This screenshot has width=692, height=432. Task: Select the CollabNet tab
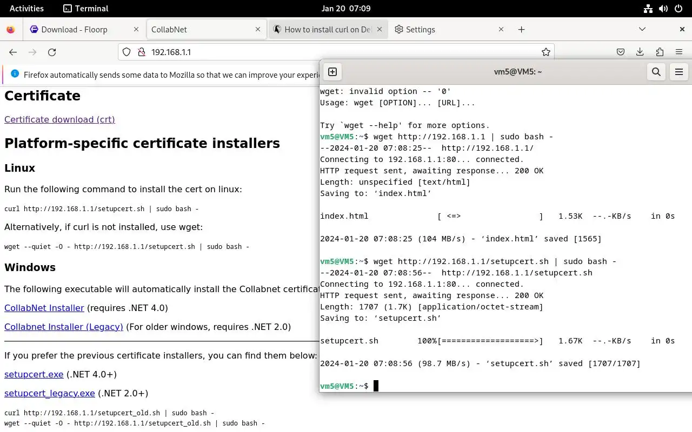pyautogui.click(x=207, y=30)
